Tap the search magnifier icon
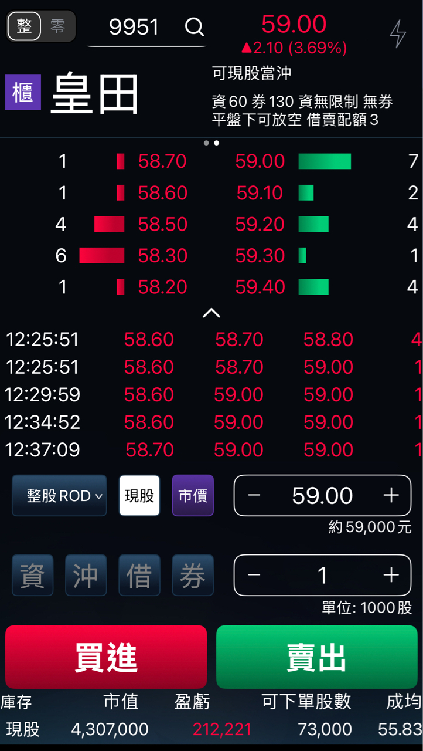Image resolution: width=423 pixels, height=751 pixels. click(194, 26)
